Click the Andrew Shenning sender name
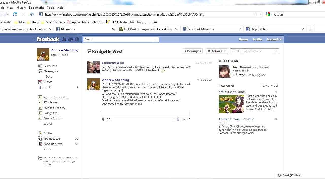This screenshot has height=183, width=325. pyautogui.click(x=116, y=80)
